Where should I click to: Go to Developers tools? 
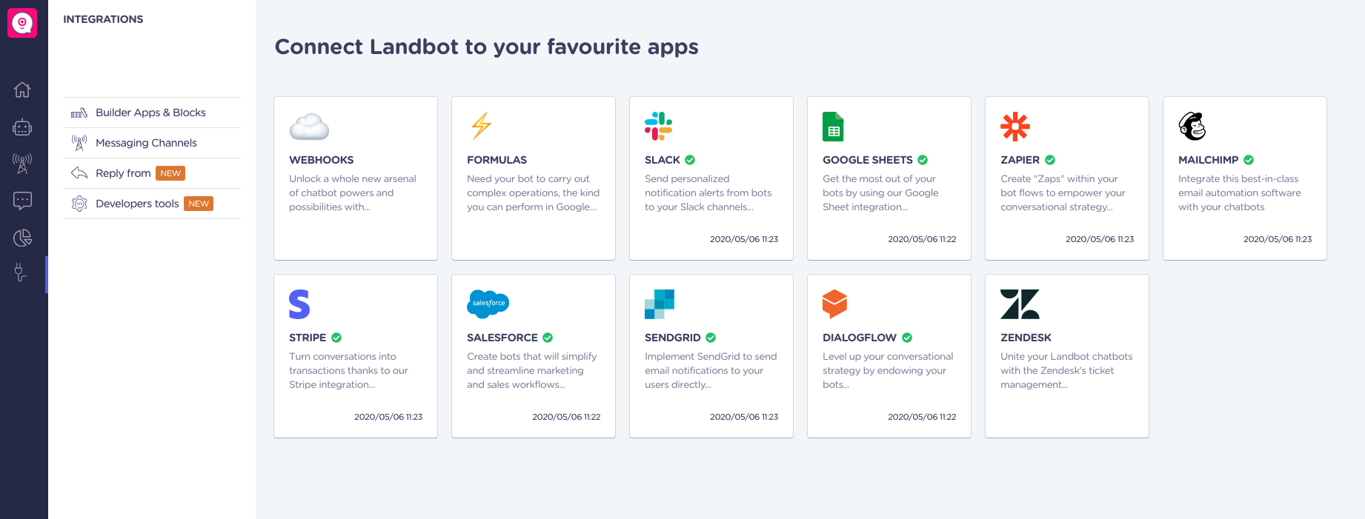click(x=152, y=204)
